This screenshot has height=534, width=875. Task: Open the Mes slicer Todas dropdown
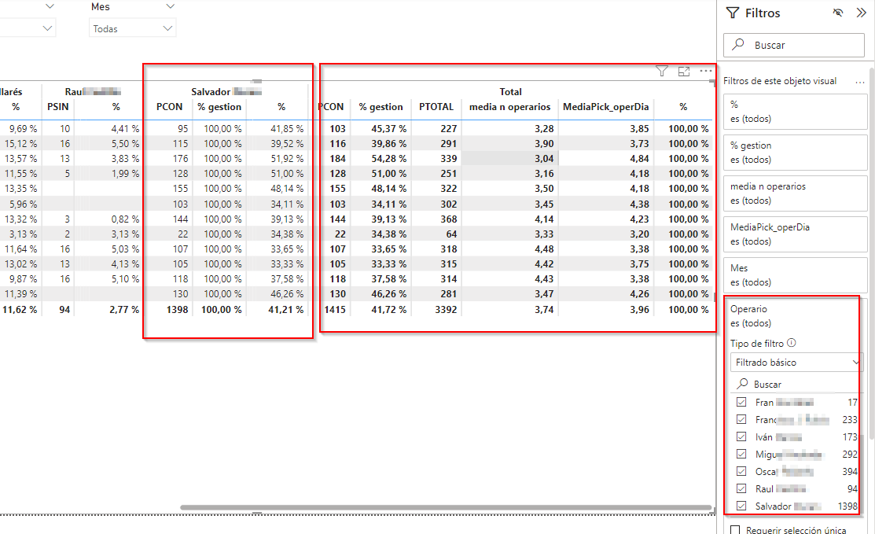tap(132, 28)
